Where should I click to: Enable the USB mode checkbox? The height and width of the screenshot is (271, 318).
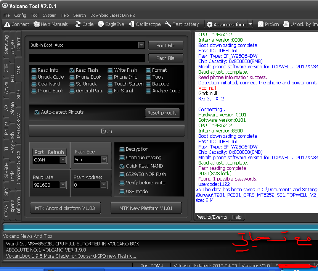(x=122, y=192)
